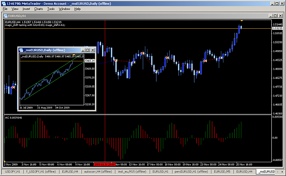Image resolution: width=286 pixels, height=176 pixels.
Task: Open the EURUSD,H4 tab right of EURUSD,M5 tab
Action: tap(244, 171)
